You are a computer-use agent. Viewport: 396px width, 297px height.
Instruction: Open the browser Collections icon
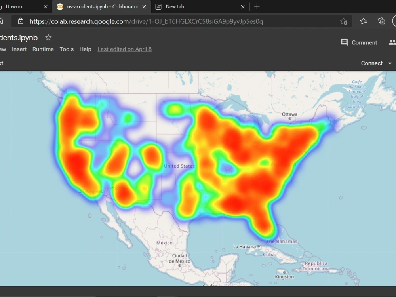382,21
